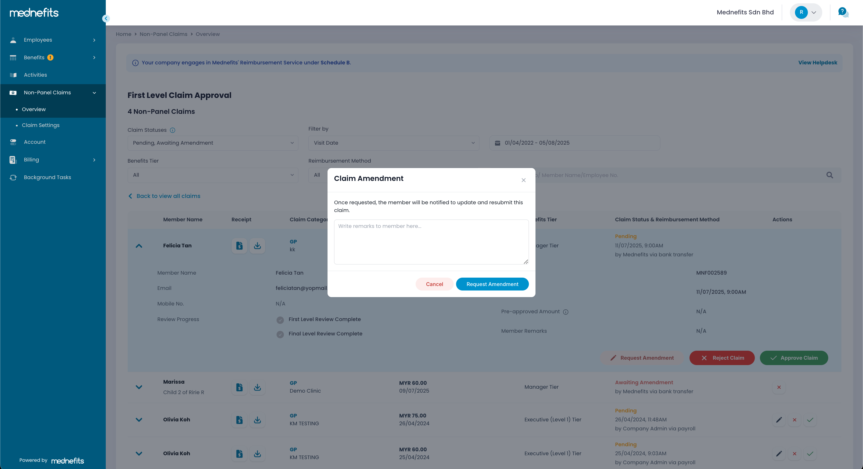Screen dimensions: 863x469
Task: Reject Olivia Koh MYR 60.00 claim
Action: tap(794, 454)
